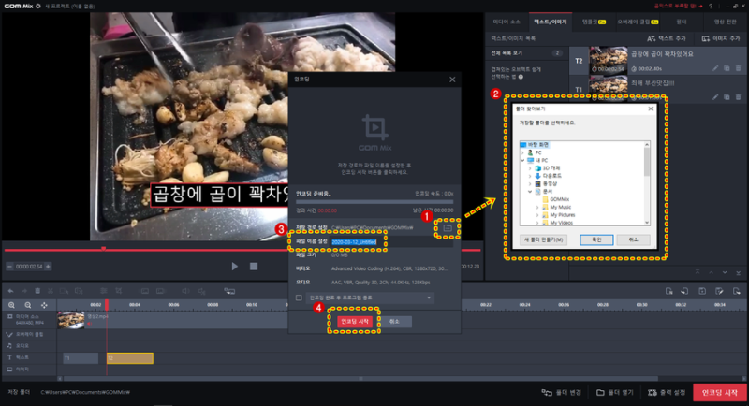This screenshot has height=406, width=749.
Task: Click the speaker volume icon in timeline toolbar
Action: click(x=185, y=291)
